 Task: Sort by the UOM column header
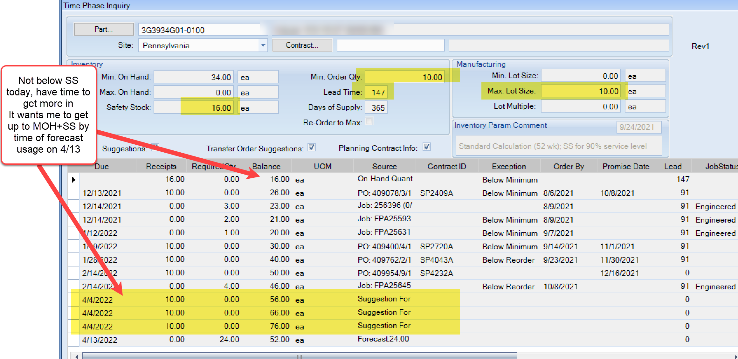(322, 166)
